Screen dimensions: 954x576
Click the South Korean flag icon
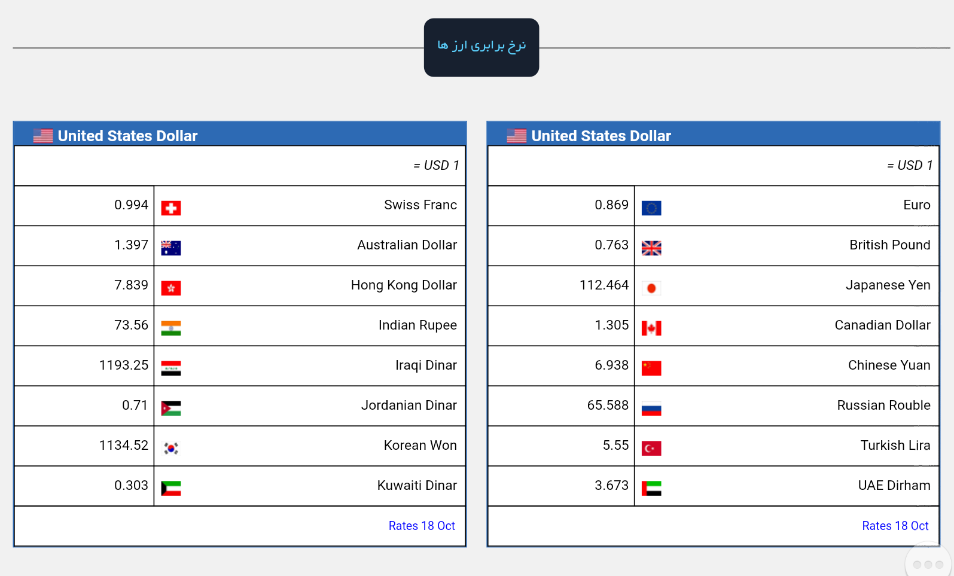coord(171,448)
